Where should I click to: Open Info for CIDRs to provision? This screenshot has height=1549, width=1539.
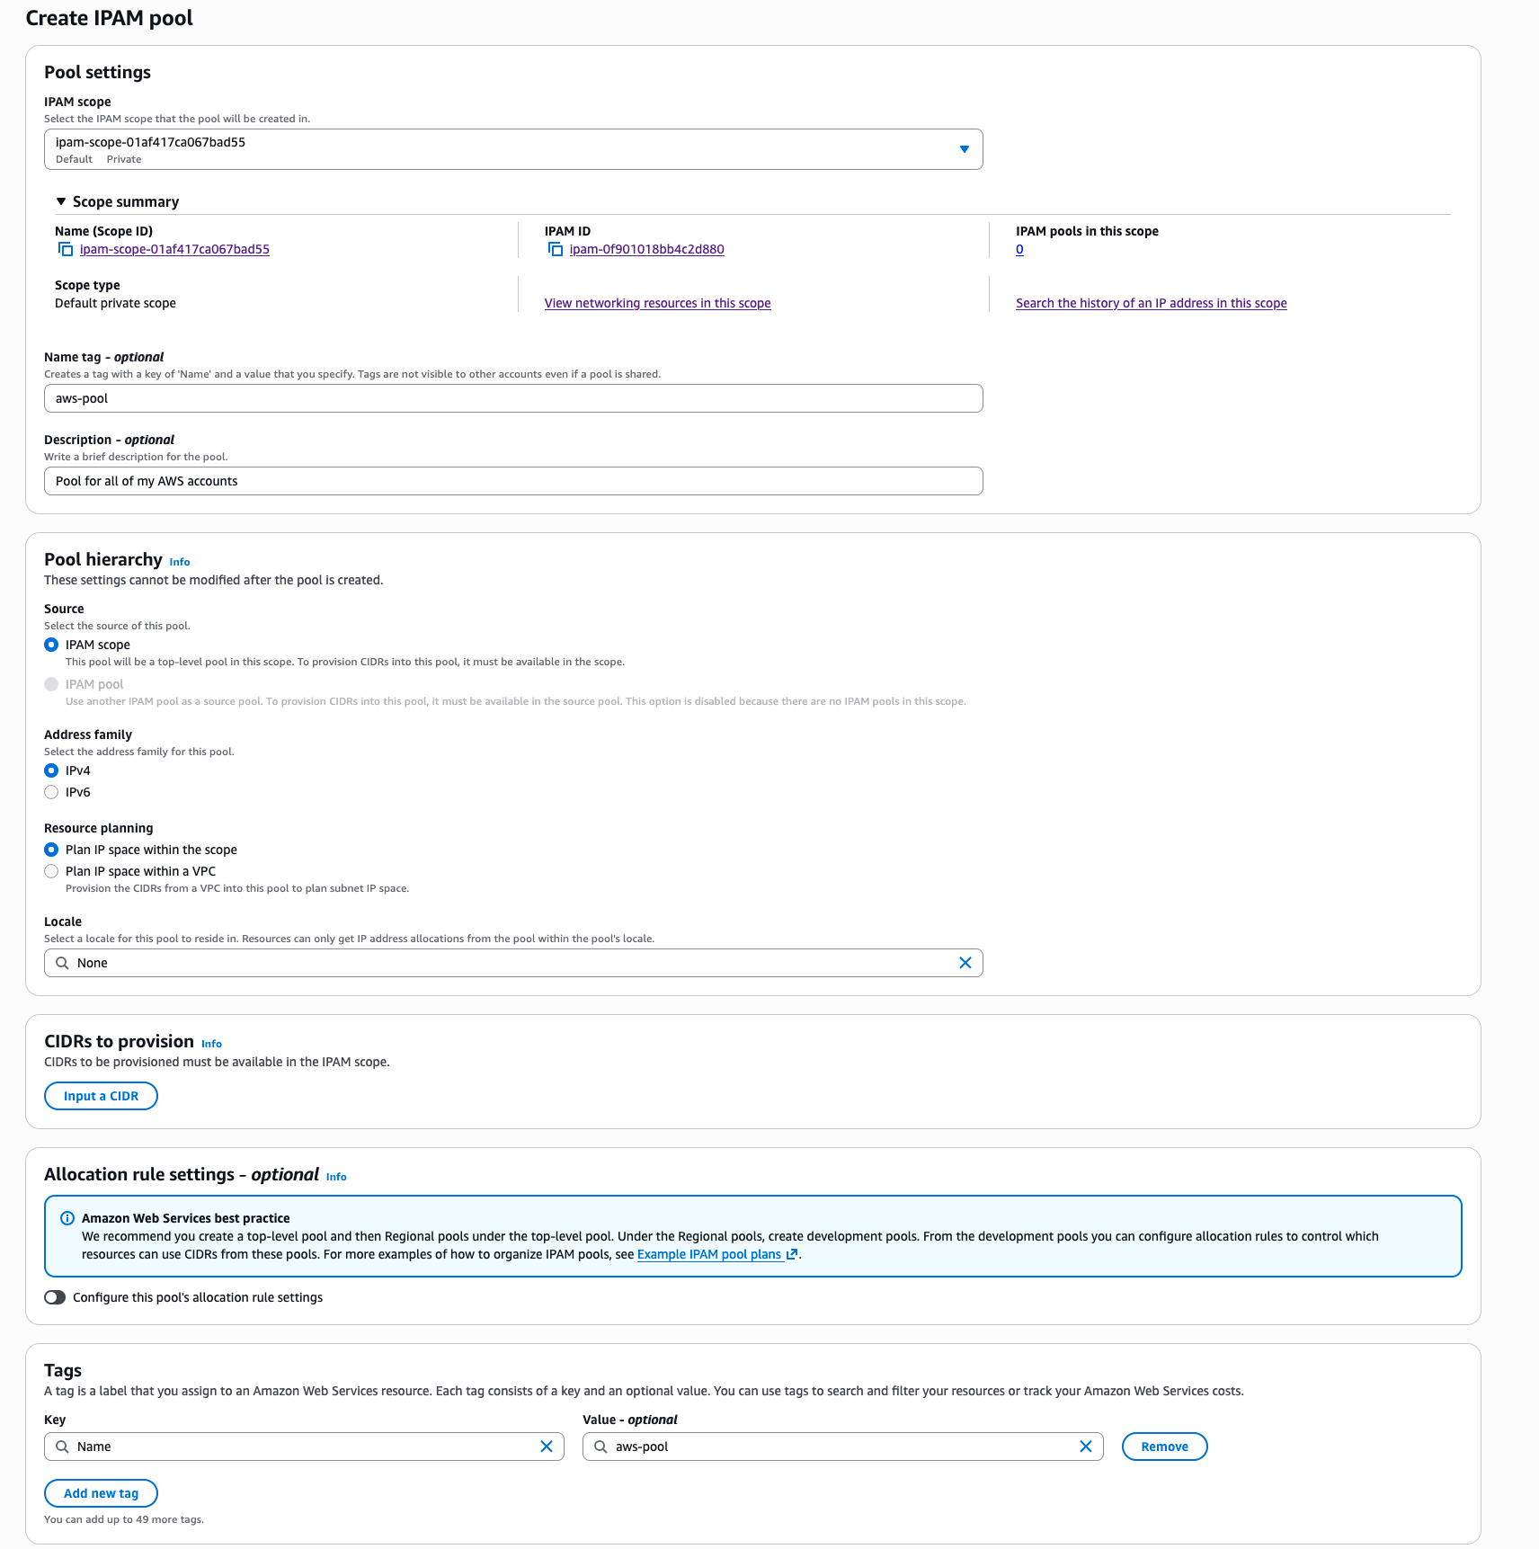pos(211,1044)
